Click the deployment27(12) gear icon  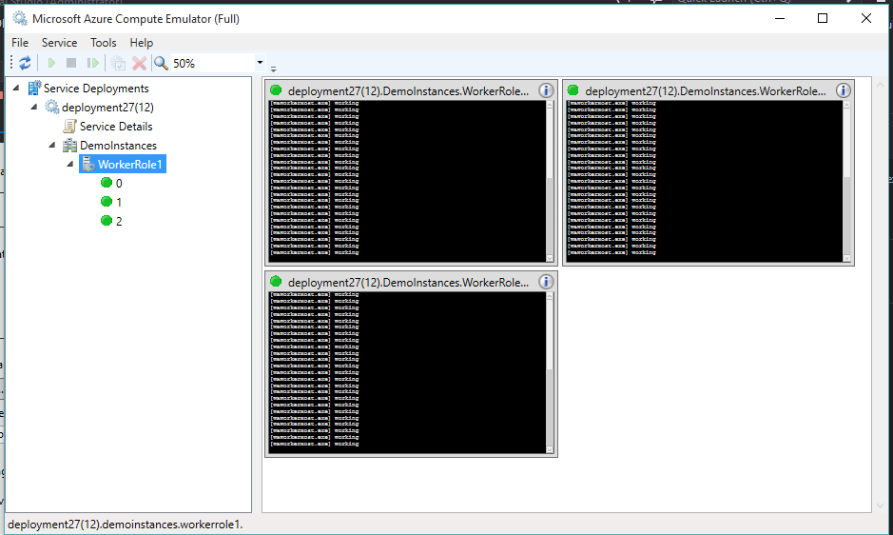click(x=52, y=107)
